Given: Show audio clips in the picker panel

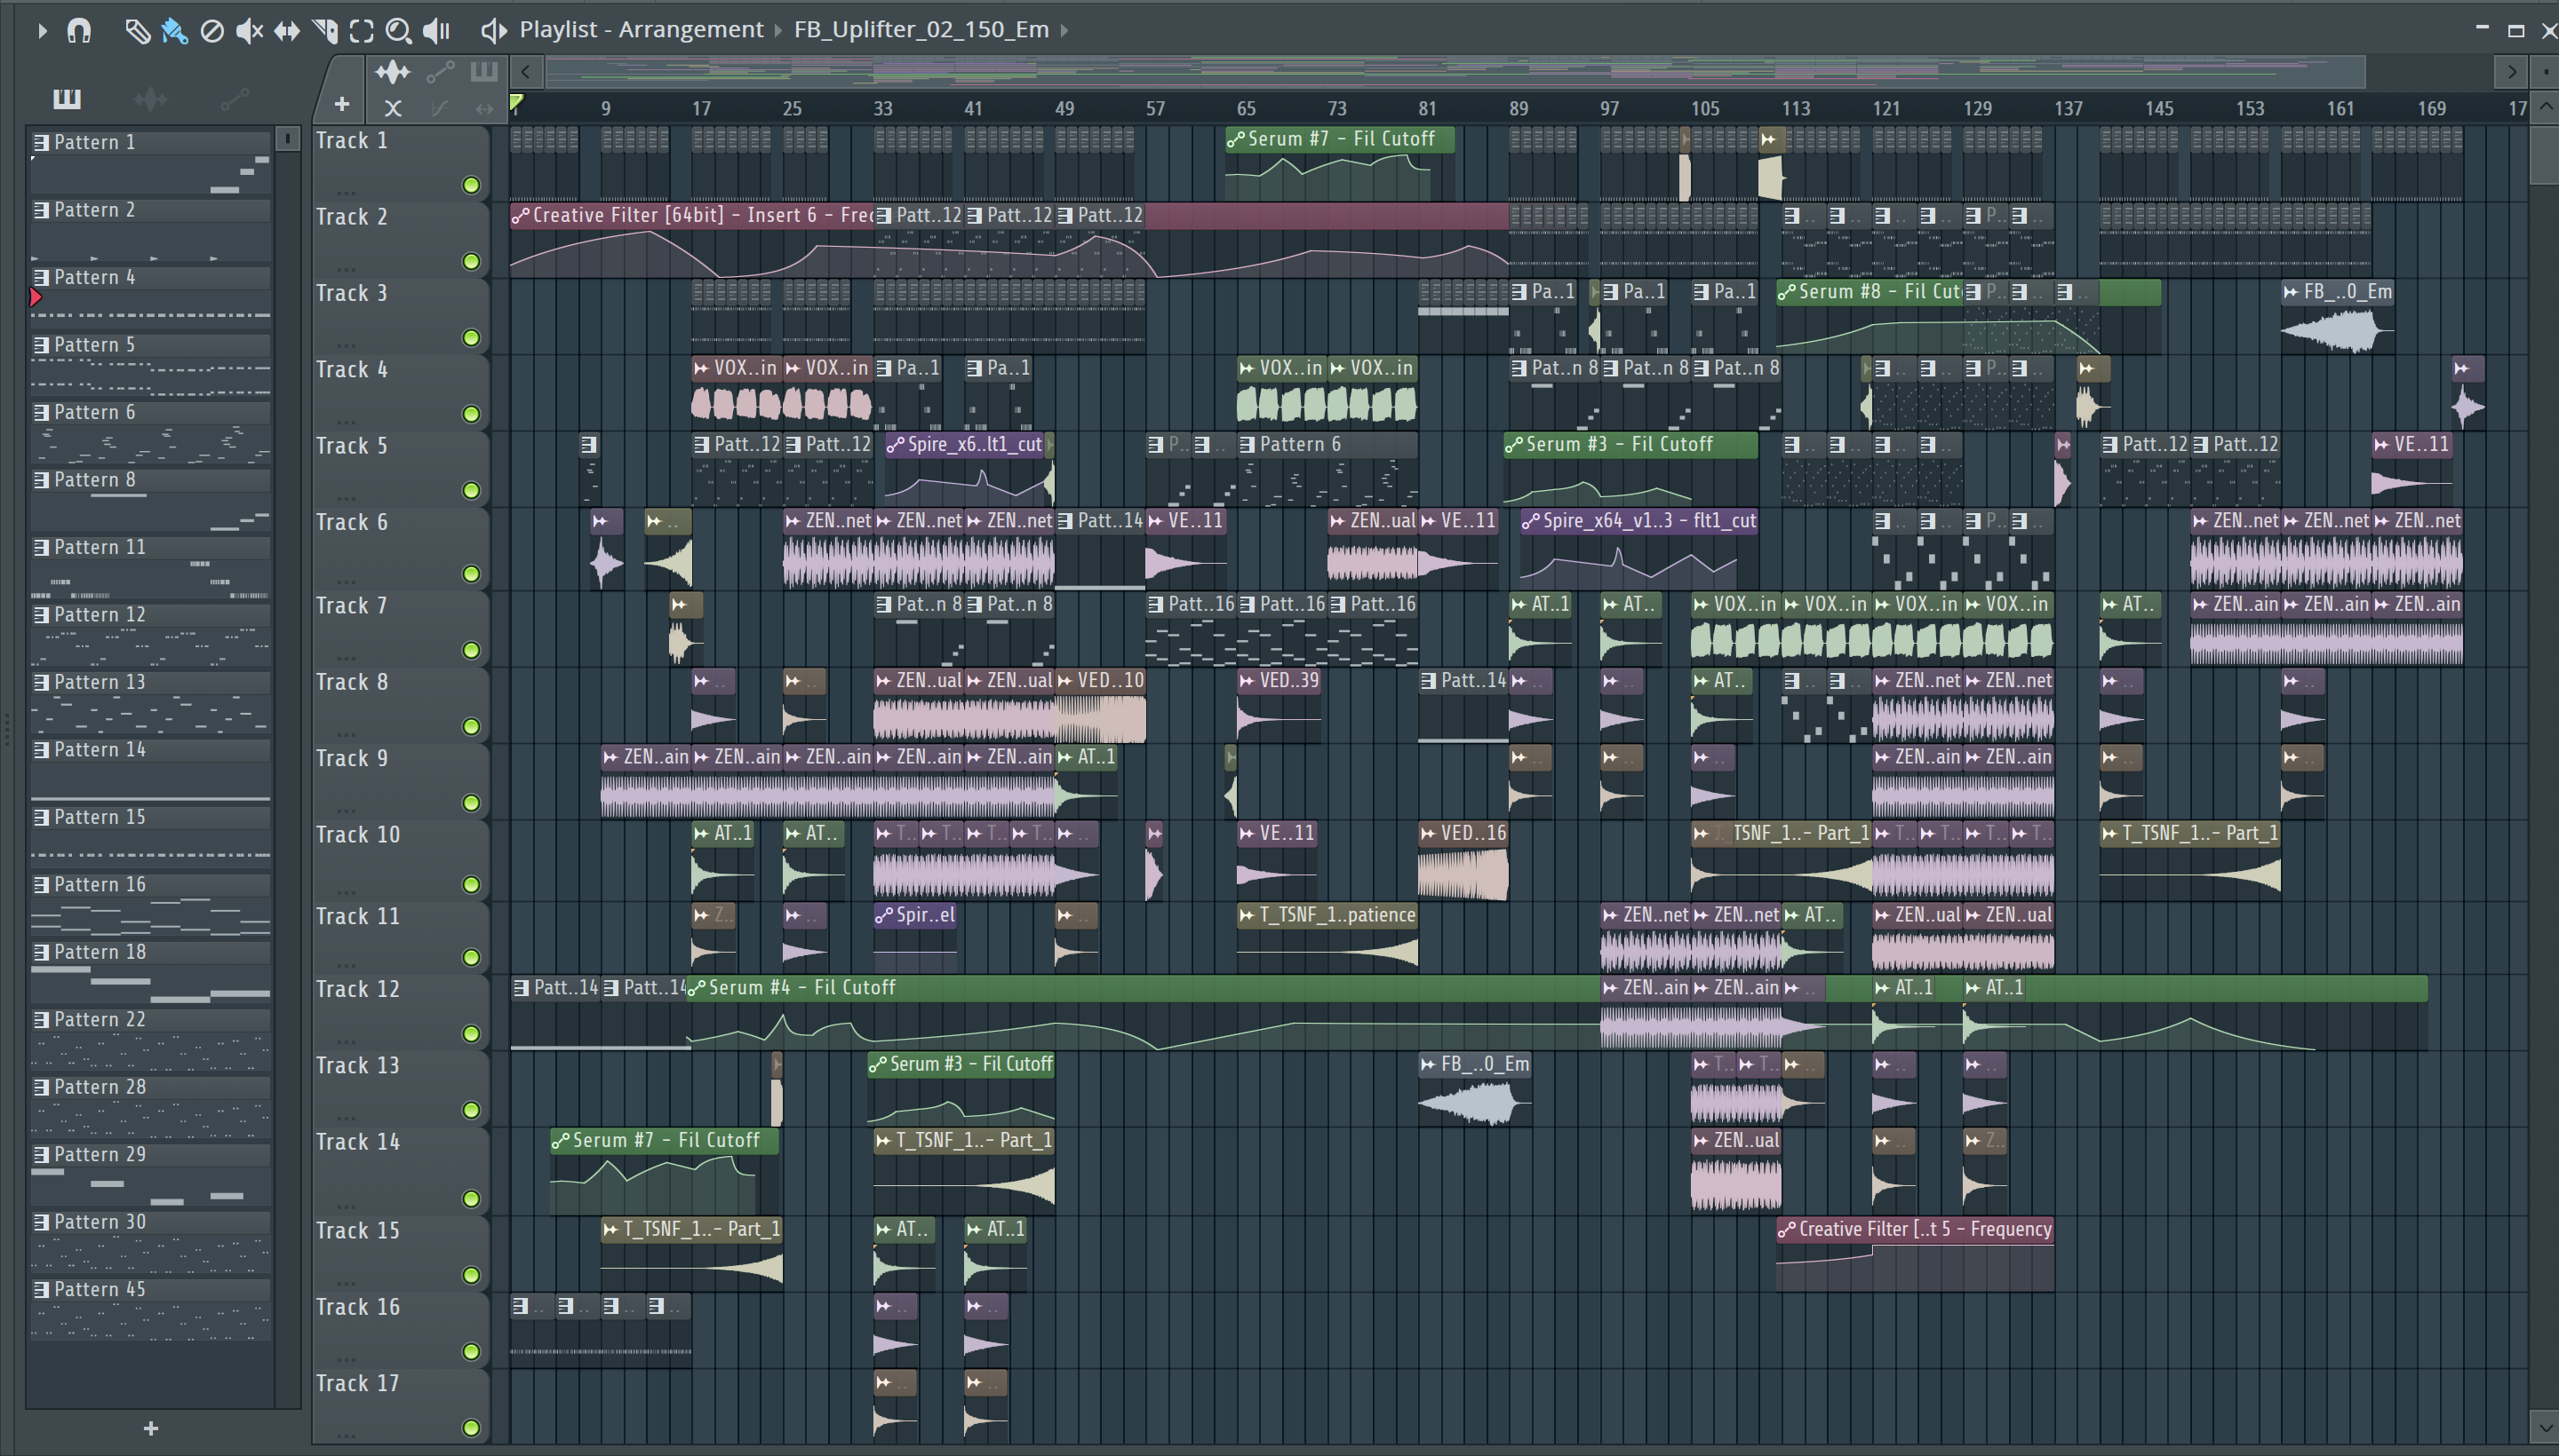Looking at the screenshot, I should click(150, 98).
